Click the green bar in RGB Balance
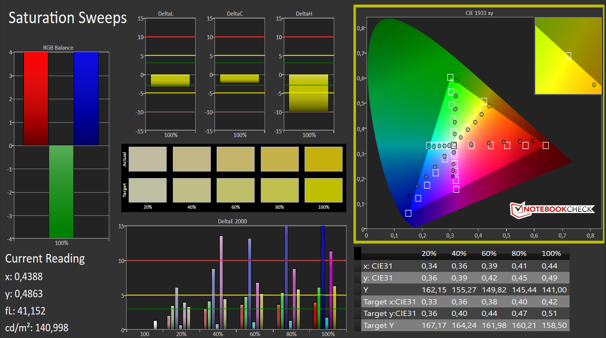This screenshot has height=338, width=606. pos(61,192)
